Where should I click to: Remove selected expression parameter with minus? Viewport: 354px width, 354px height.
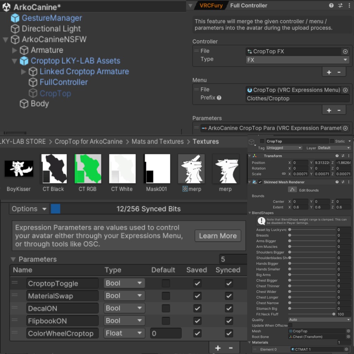coord(231,348)
